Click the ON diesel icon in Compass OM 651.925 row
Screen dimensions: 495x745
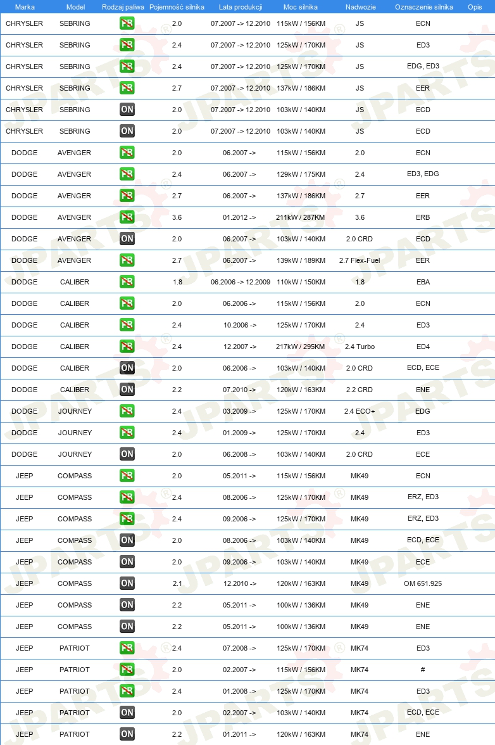(127, 583)
